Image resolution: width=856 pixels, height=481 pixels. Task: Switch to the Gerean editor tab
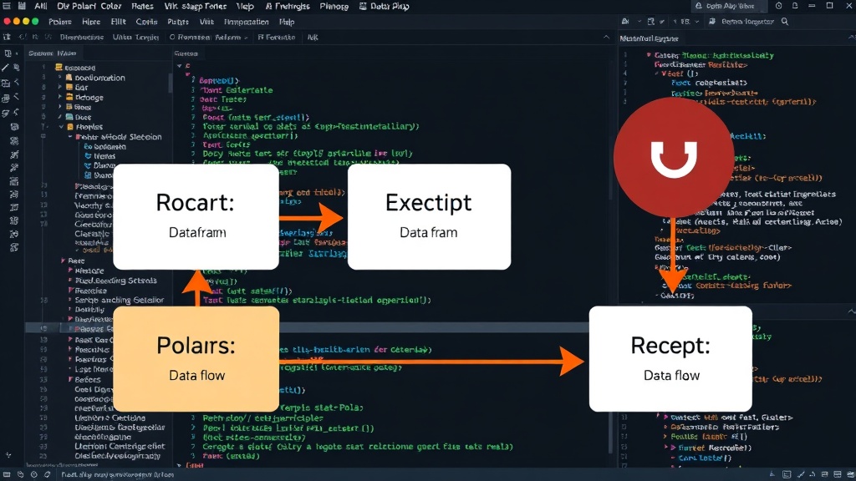point(186,53)
